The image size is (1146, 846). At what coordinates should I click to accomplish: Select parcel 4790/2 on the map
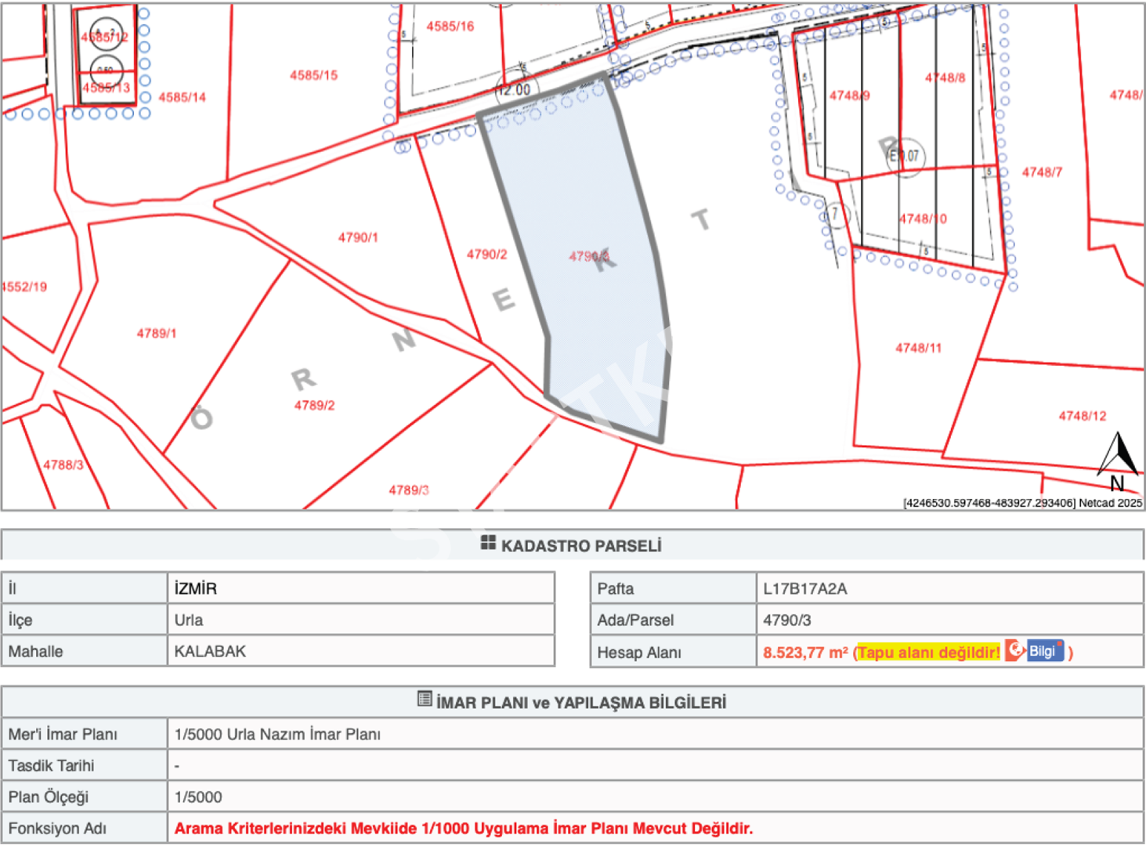(x=486, y=255)
